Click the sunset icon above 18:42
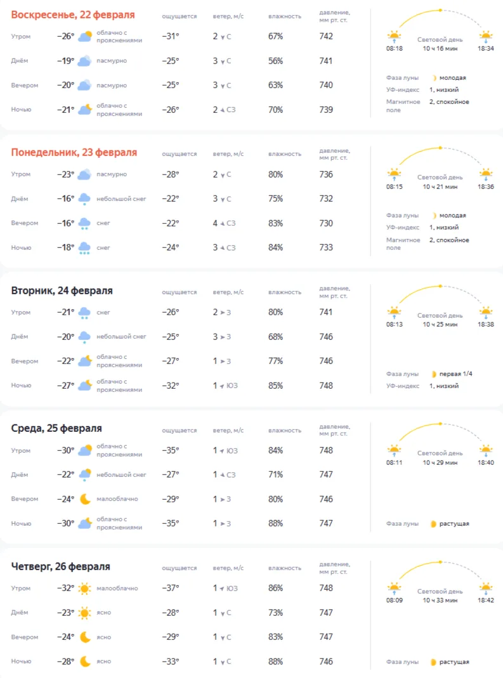Viewport: 503px width, 678px height. pos(486,588)
